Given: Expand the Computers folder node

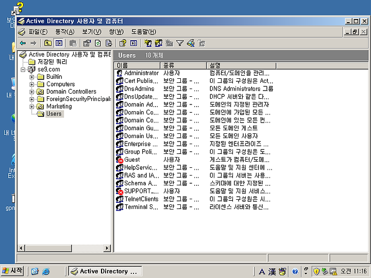Looking at the screenshot, I should (31, 84).
